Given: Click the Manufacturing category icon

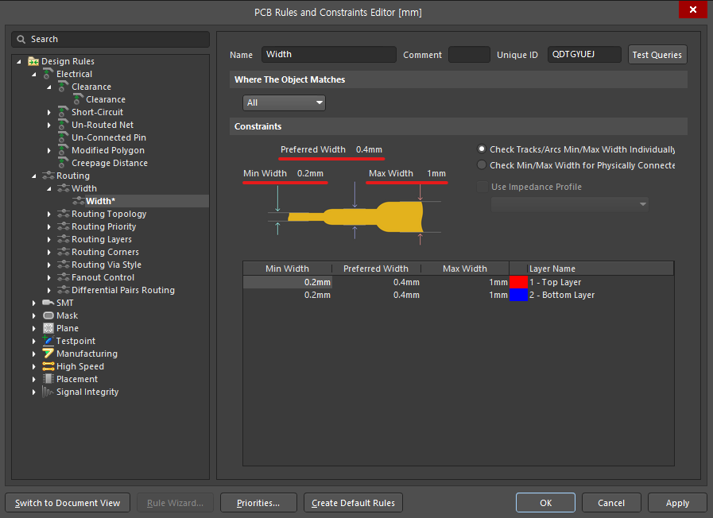Looking at the screenshot, I should (48, 353).
